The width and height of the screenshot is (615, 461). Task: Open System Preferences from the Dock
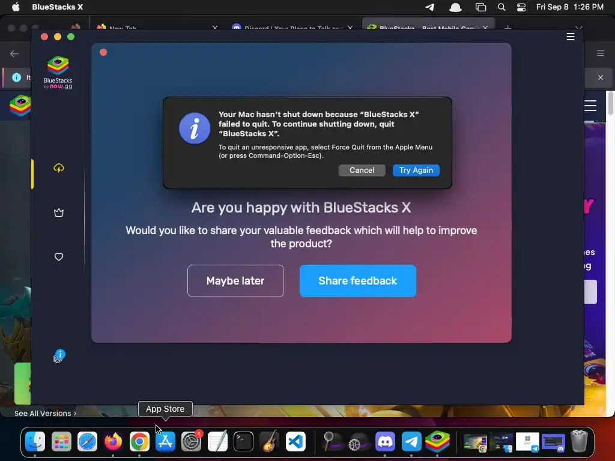point(192,442)
